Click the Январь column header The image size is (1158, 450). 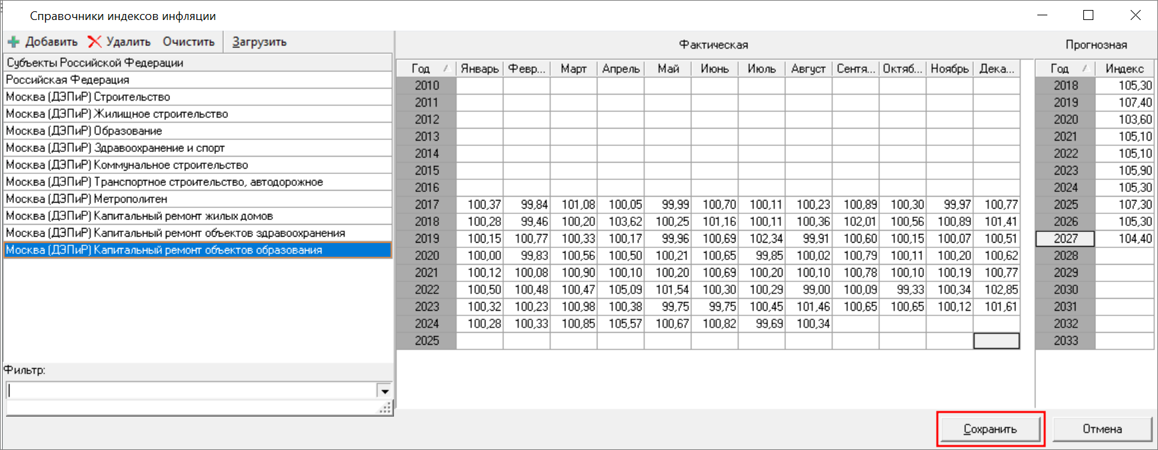479,69
